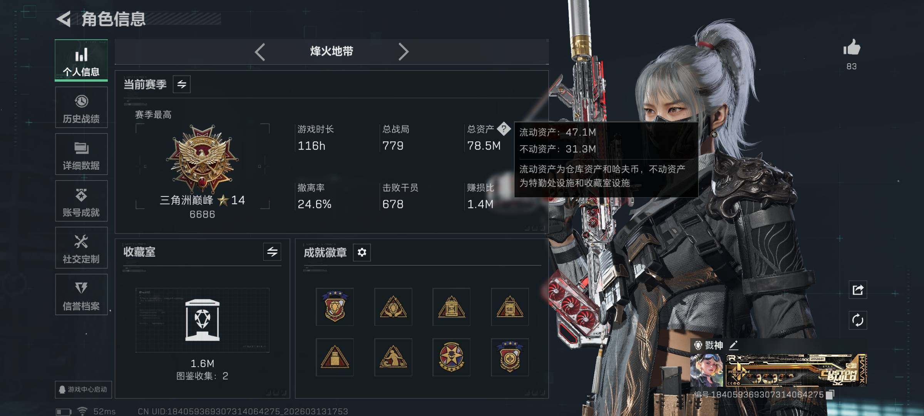The width and height of the screenshot is (924, 416).
Task: Click the 总资产 question mark help icon
Action: [504, 129]
